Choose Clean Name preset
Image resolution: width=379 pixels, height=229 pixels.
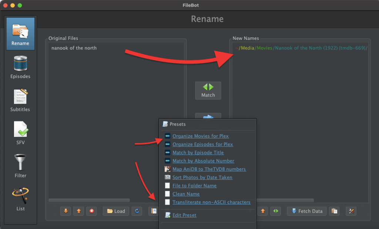tap(186, 194)
